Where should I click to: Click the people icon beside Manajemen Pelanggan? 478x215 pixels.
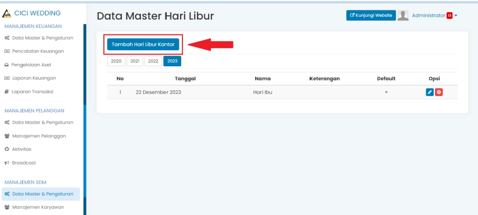(7, 136)
